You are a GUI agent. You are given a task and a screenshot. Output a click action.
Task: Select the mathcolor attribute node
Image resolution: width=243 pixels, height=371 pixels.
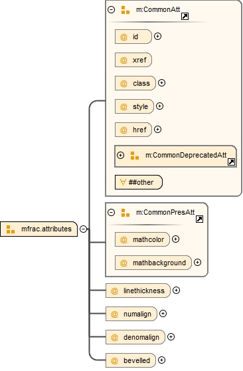click(142, 239)
